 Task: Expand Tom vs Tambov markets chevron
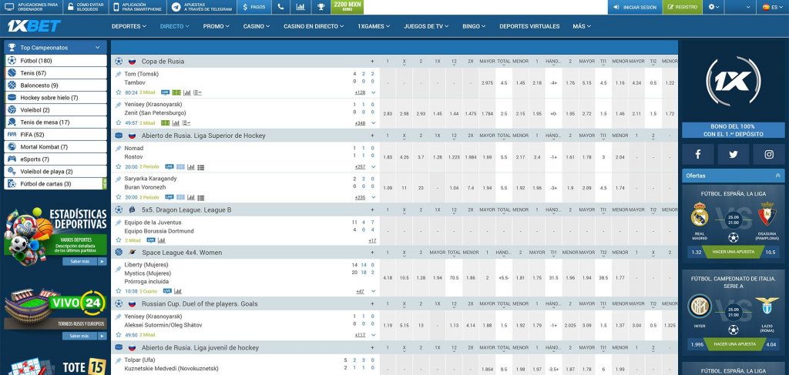pos(374,92)
